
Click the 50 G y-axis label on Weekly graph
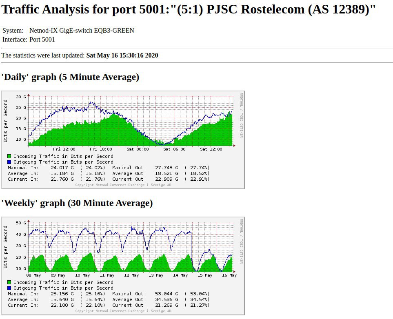tap(21, 223)
